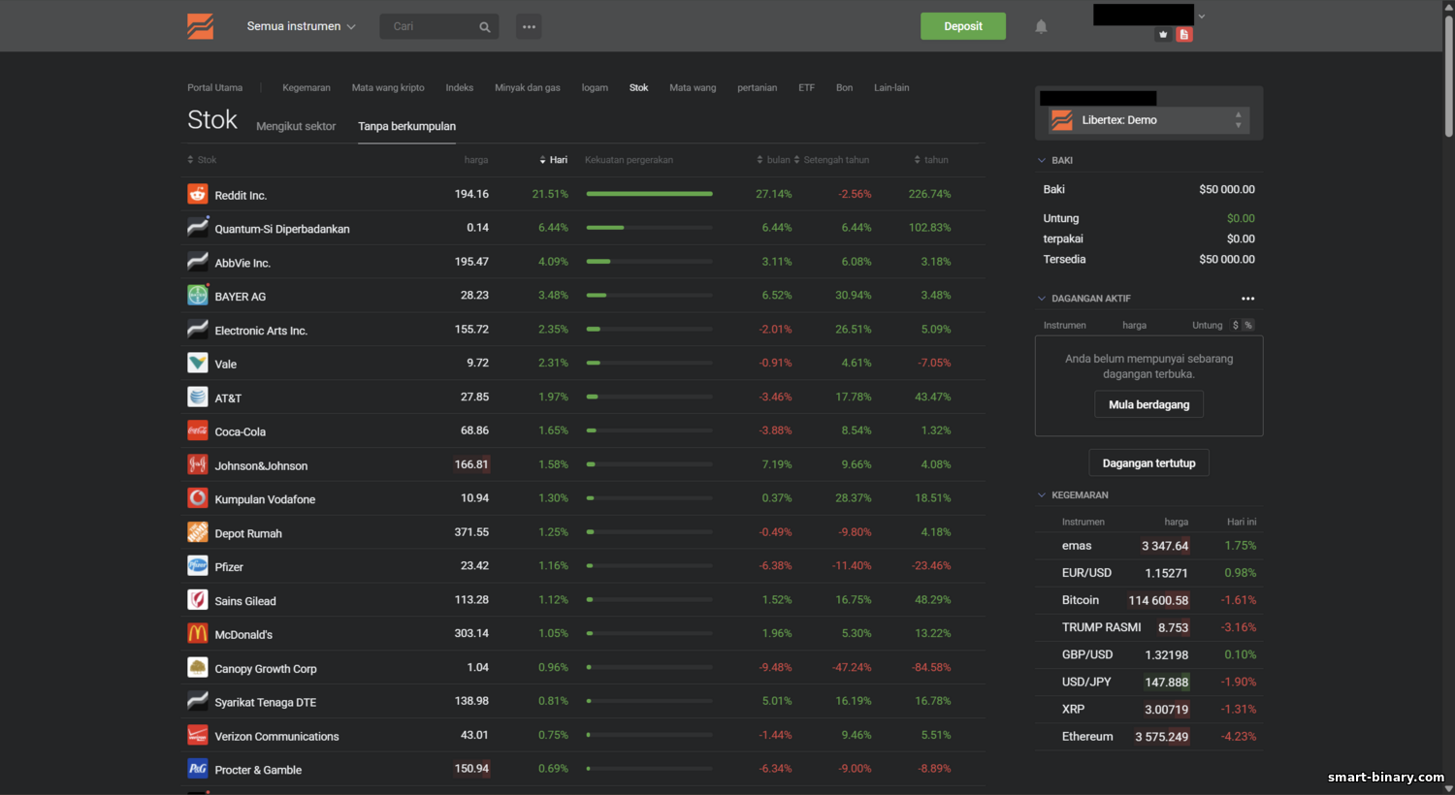Switch profit display to percent

1248,326
